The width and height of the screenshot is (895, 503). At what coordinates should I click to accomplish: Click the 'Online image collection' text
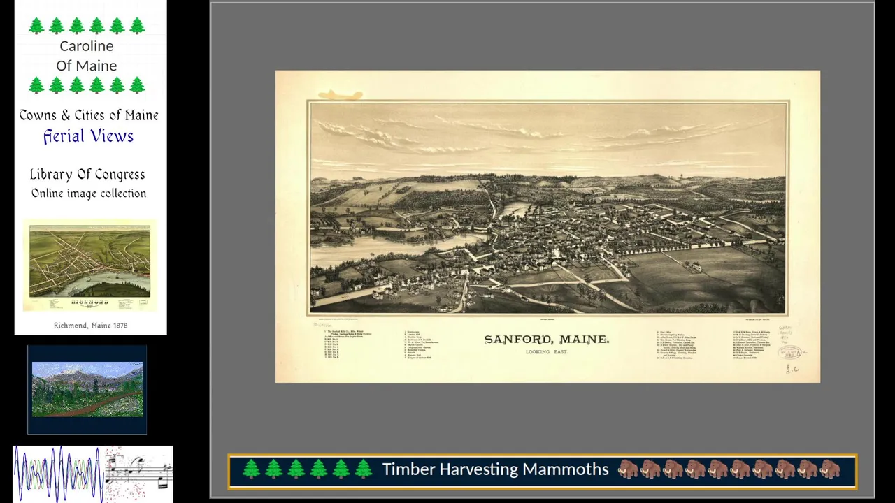click(89, 194)
